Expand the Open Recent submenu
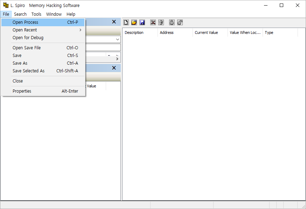This screenshot has height=209, width=306. pos(43,30)
